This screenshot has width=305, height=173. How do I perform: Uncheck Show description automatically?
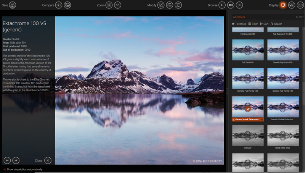4,170
